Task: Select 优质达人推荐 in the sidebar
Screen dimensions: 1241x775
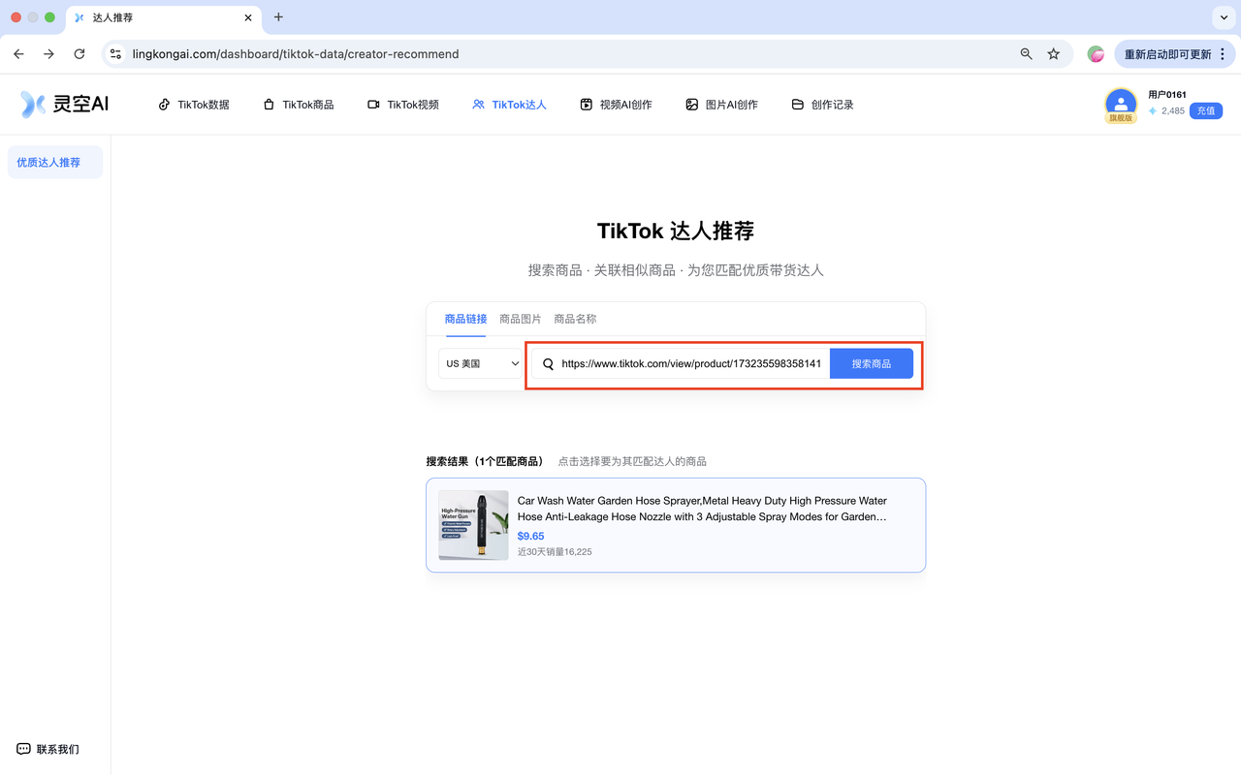Action: [x=55, y=163]
